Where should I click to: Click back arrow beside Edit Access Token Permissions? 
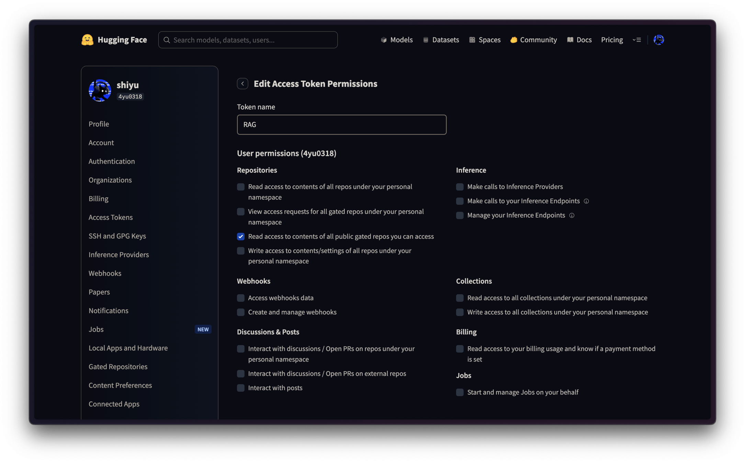tap(242, 84)
